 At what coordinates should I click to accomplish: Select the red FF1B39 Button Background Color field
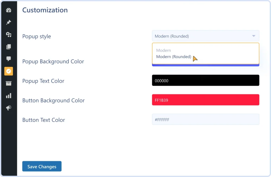pyautogui.click(x=206, y=100)
